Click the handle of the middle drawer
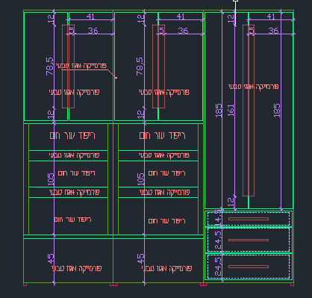 (x=249, y=240)
